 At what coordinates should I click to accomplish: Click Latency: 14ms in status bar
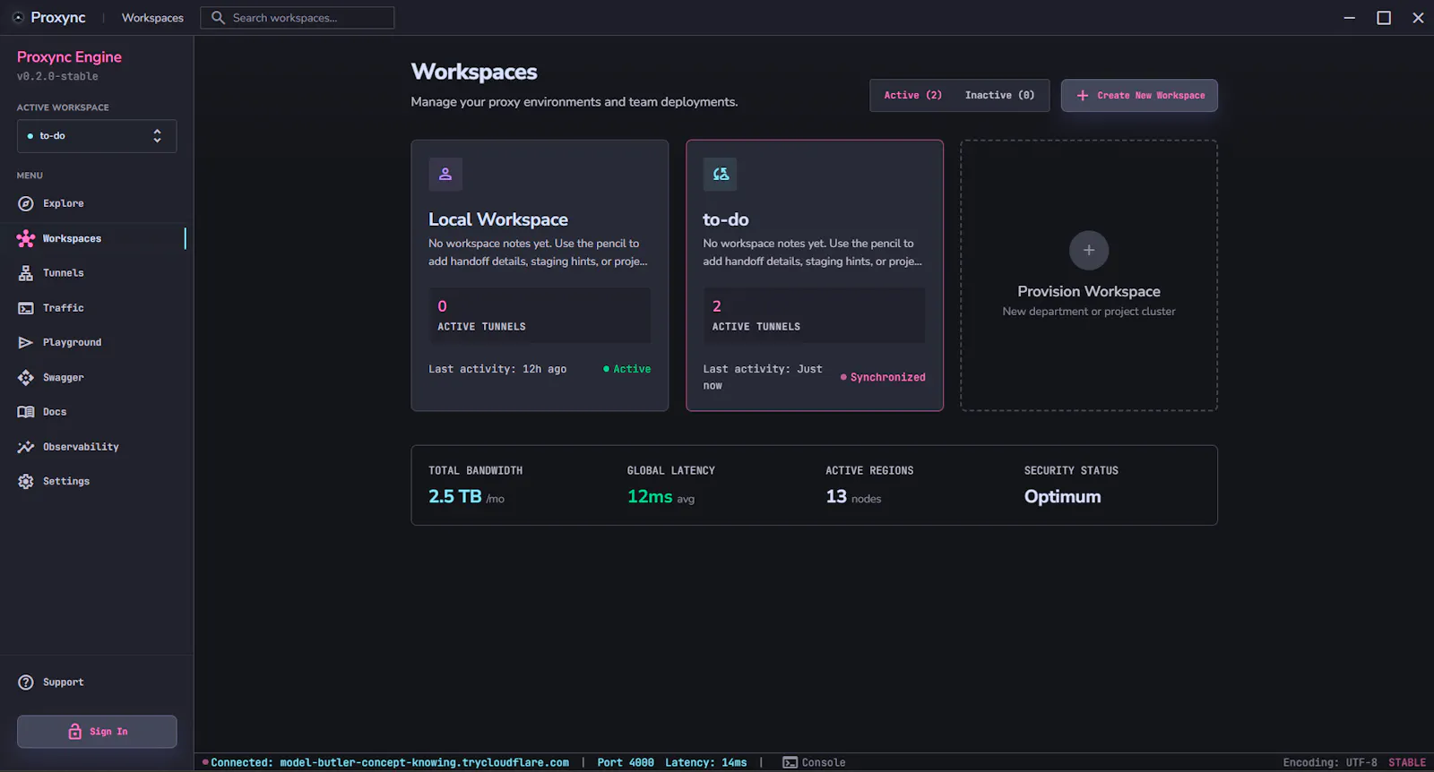[x=706, y=763]
